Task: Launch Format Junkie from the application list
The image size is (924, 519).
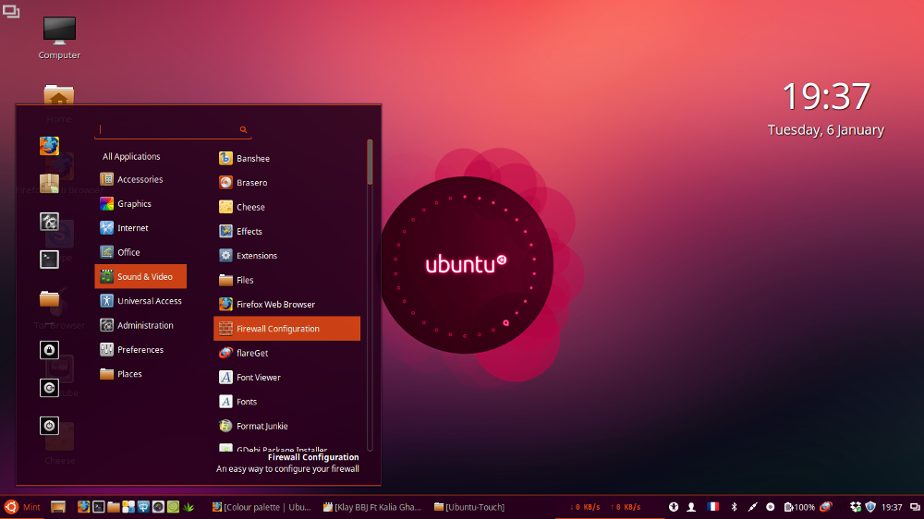Action: tap(287, 426)
